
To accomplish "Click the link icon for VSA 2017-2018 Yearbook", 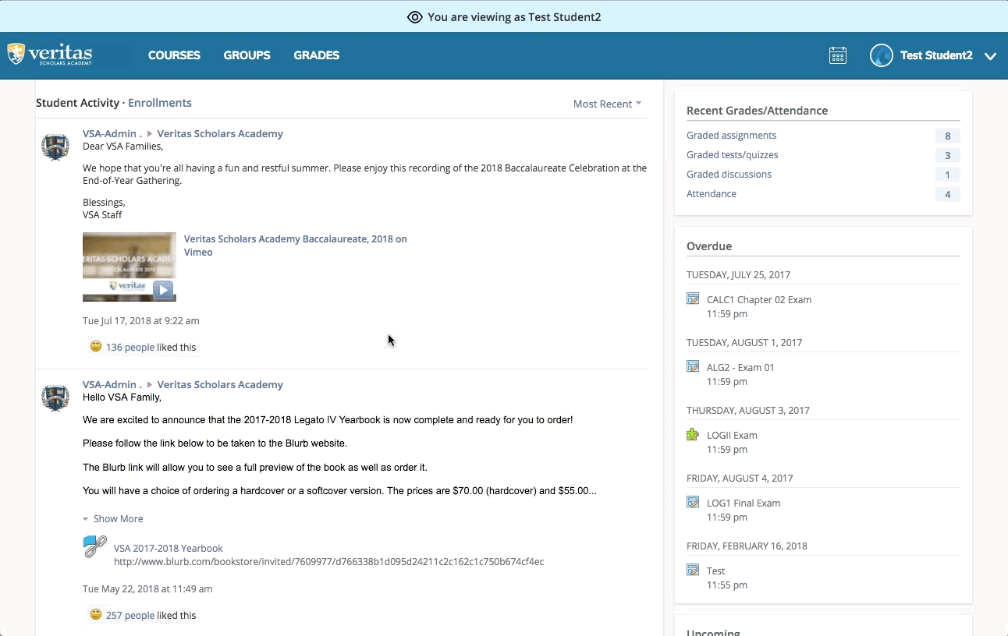I will pyautogui.click(x=95, y=546).
